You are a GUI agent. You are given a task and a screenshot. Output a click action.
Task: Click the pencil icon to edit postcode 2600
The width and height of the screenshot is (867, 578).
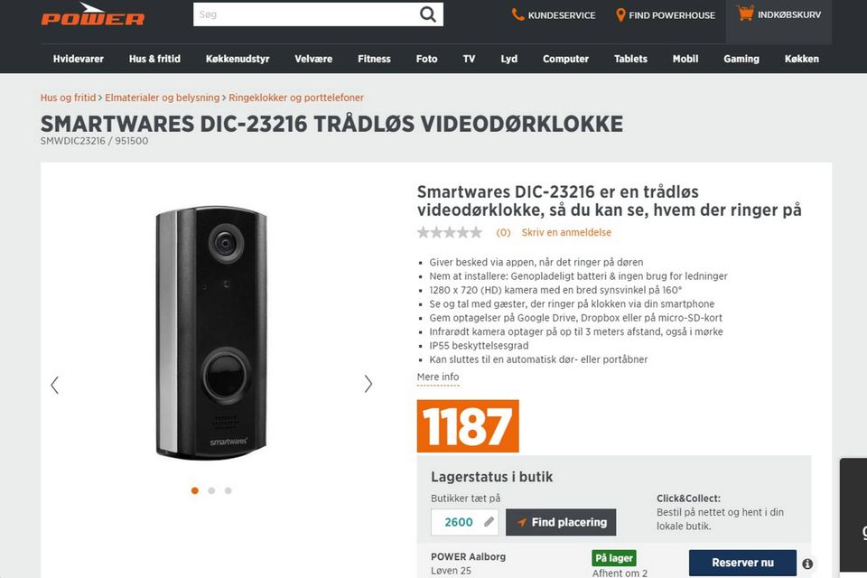pyautogui.click(x=489, y=522)
